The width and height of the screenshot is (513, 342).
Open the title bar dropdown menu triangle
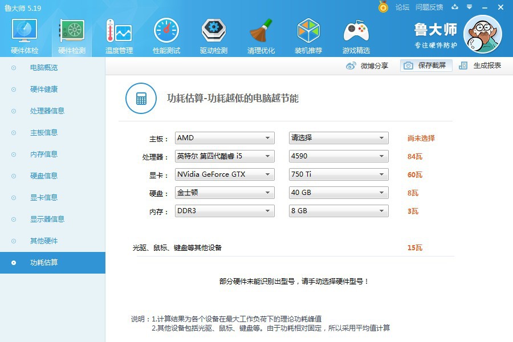point(470,7)
